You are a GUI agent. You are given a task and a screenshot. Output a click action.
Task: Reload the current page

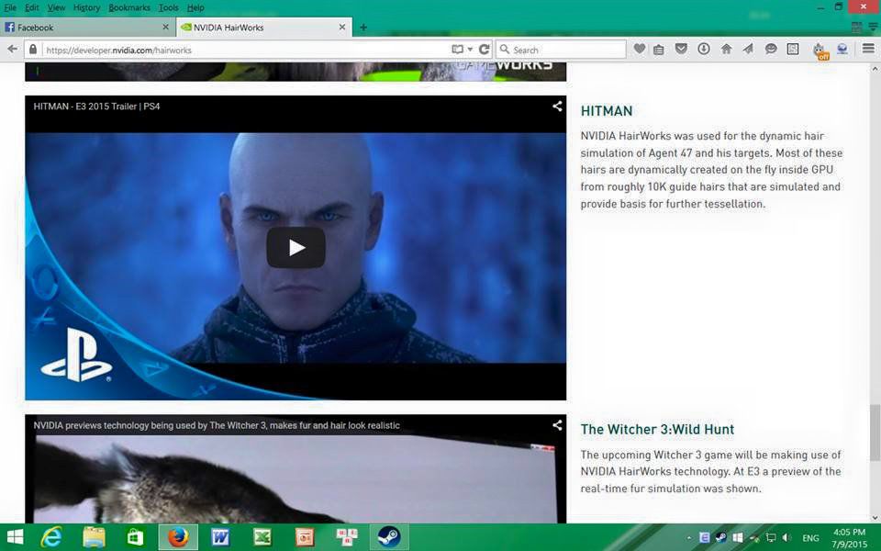pyautogui.click(x=485, y=50)
